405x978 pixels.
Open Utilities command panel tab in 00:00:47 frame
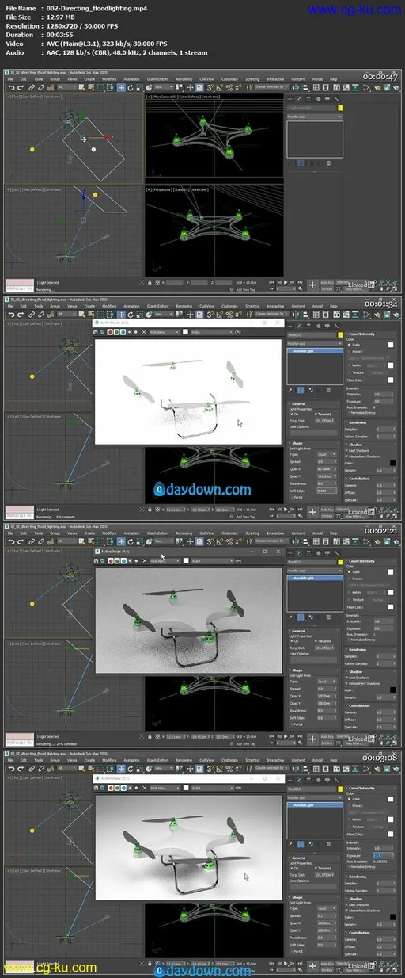(337, 99)
